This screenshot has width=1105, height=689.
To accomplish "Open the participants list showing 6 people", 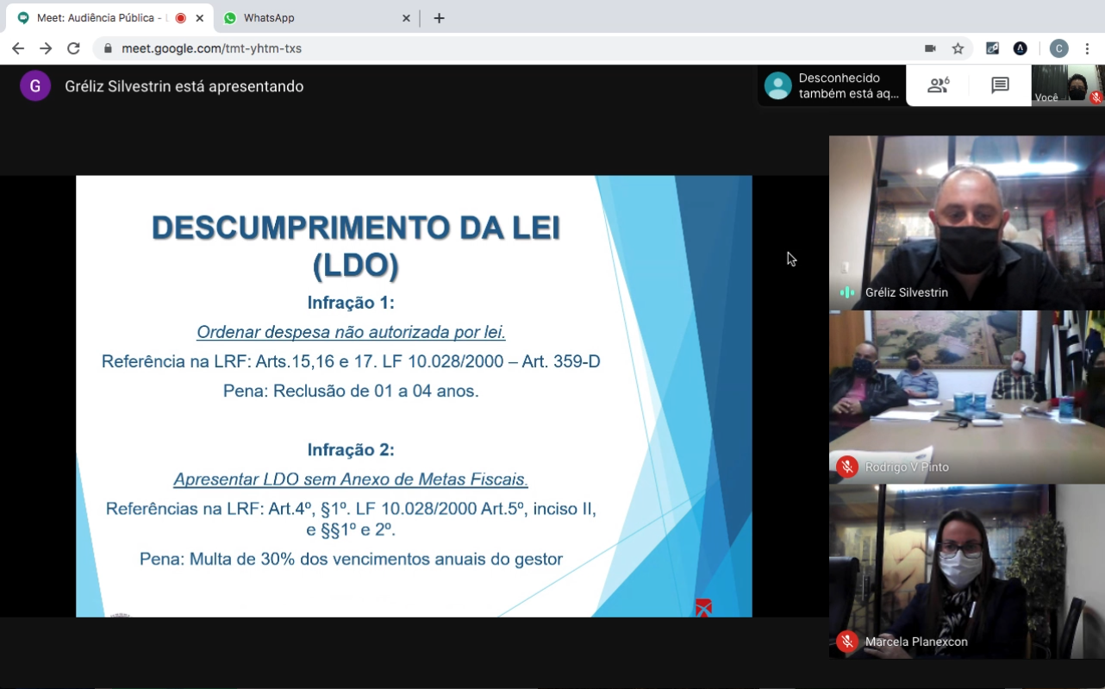I will pyautogui.click(x=938, y=85).
